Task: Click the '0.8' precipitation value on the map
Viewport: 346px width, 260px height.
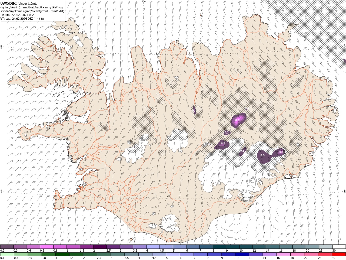Action: tap(238, 120)
